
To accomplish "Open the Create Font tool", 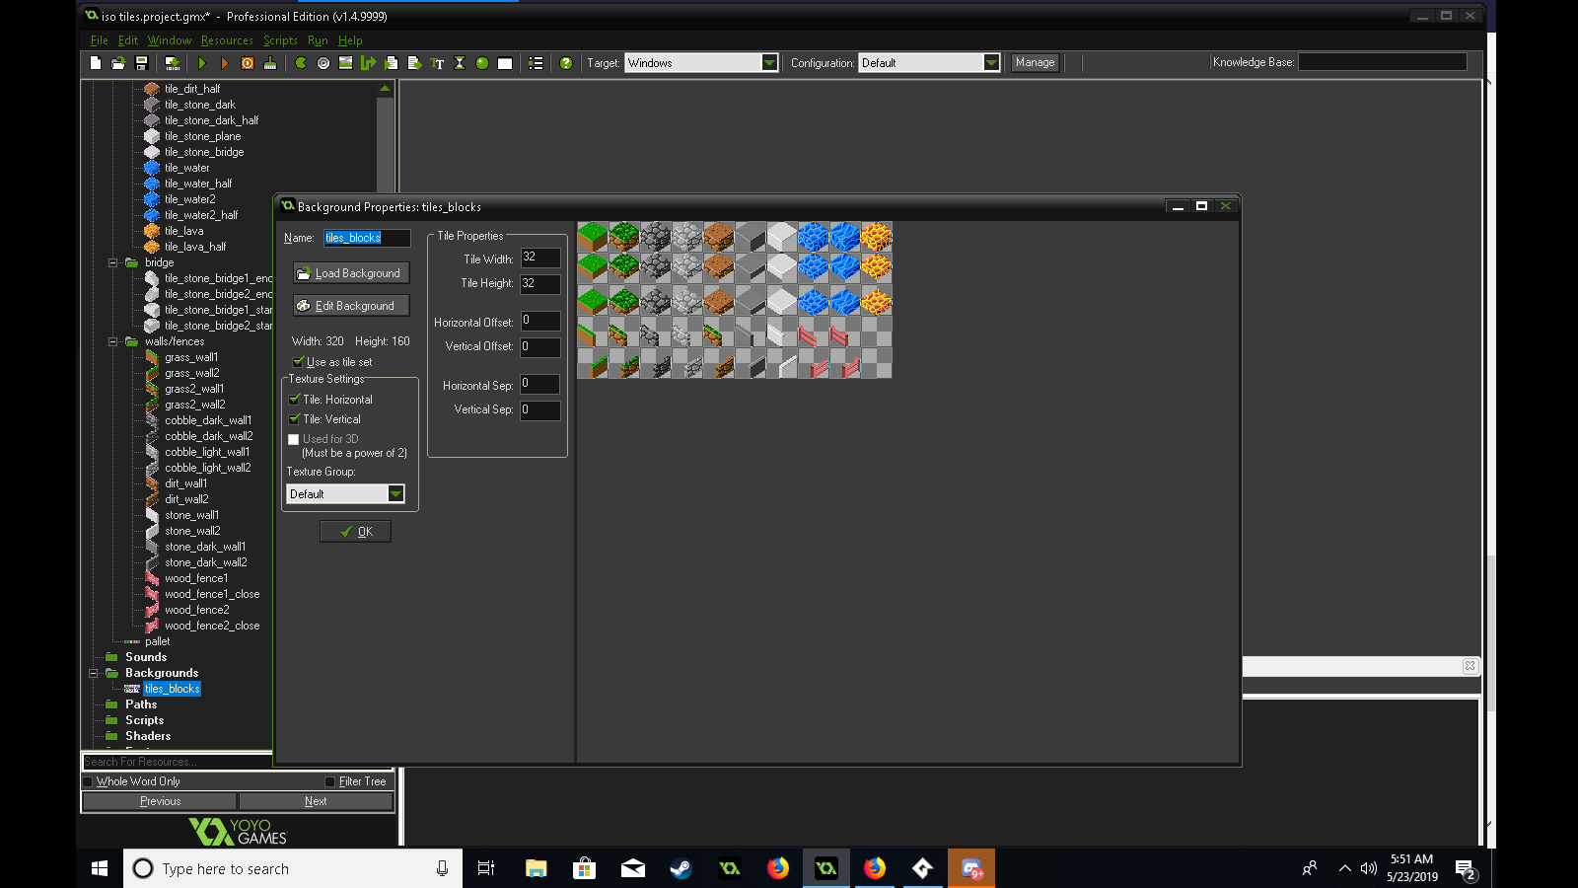I will pyautogui.click(x=437, y=62).
